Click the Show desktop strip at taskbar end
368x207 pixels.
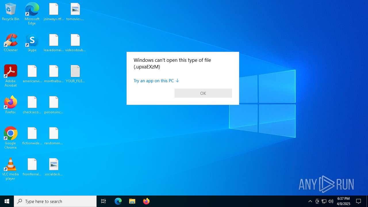coord(367,201)
